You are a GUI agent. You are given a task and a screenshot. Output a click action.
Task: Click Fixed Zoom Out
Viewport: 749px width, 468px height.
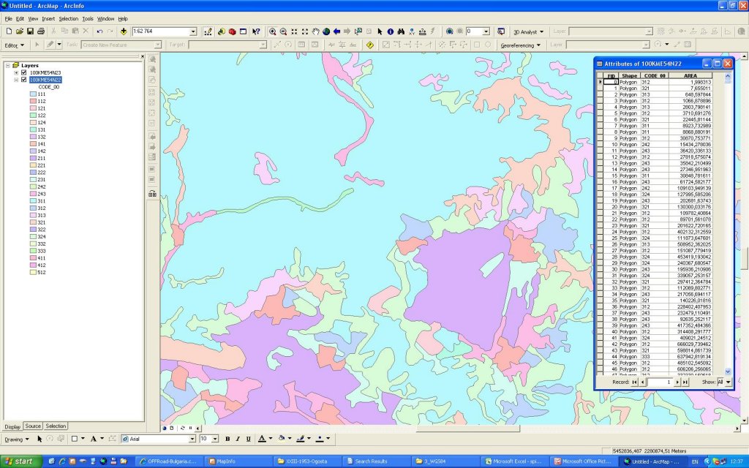[x=305, y=31]
